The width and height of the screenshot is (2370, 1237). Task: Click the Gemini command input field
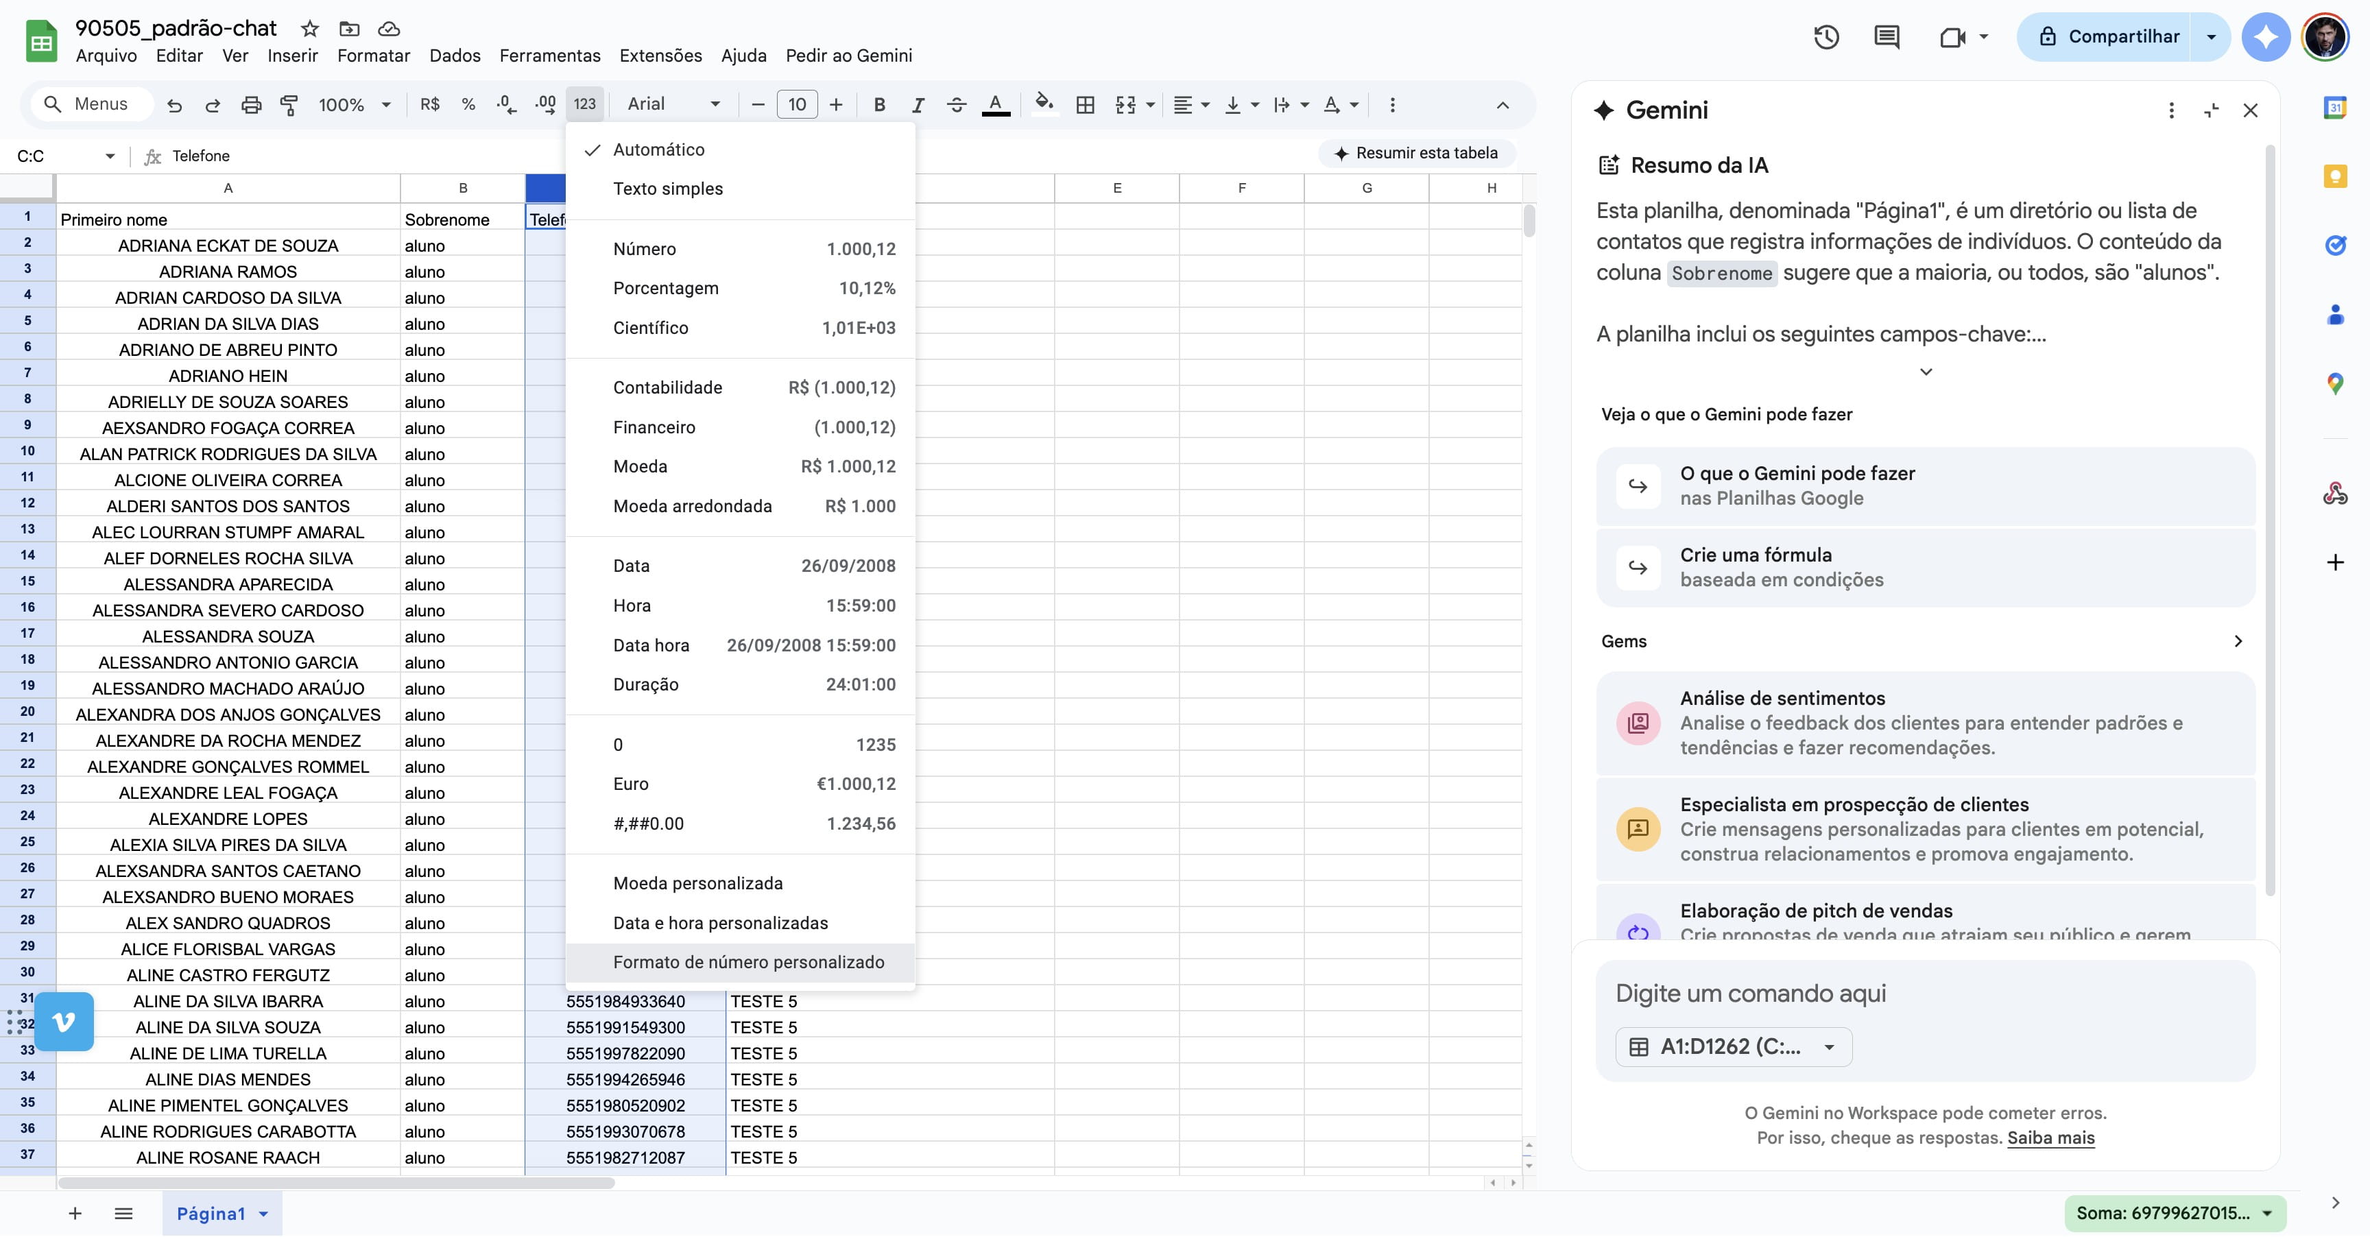click(x=1926, y=994)
